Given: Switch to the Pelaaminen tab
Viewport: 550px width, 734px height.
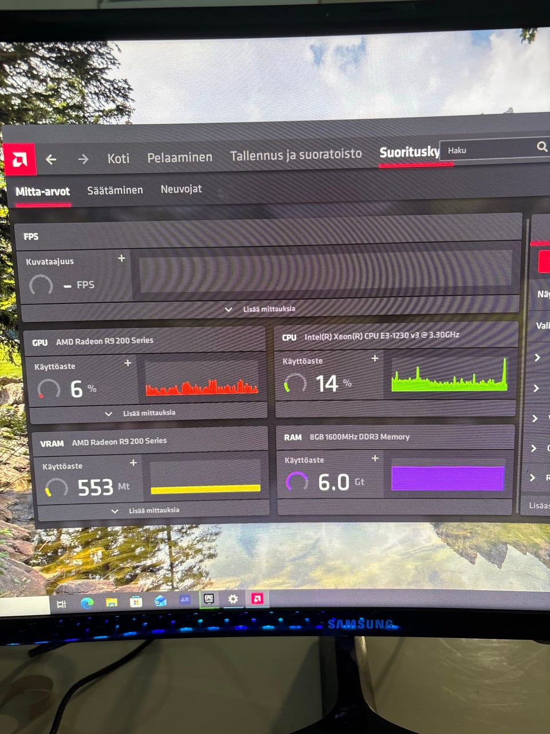Looking at the screenshot, I should [180, 157].
